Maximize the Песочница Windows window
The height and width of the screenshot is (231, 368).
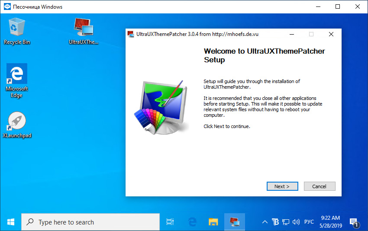[338, 6]
